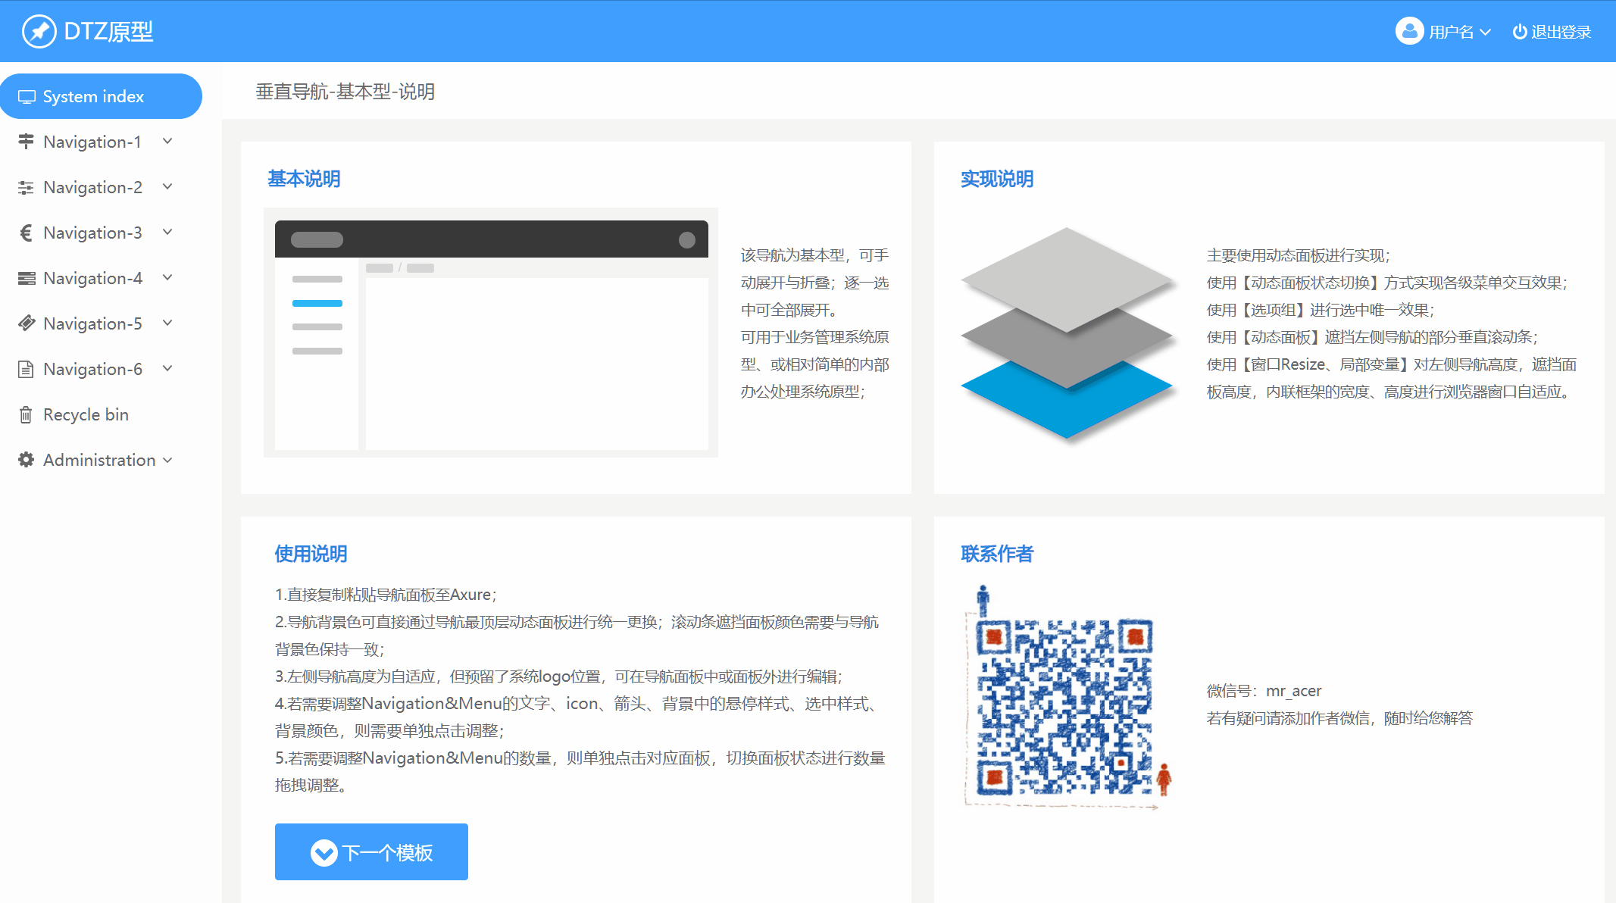Click the 基本说明 heading
1616x903 pixels.
[x=304, y=179]
